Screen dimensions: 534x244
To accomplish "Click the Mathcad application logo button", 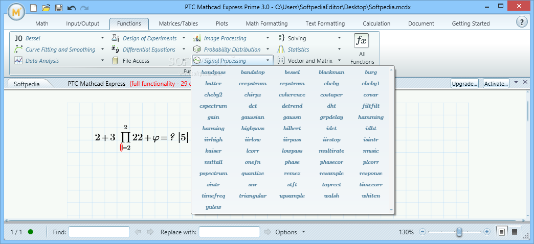I will tap(16, 11).
